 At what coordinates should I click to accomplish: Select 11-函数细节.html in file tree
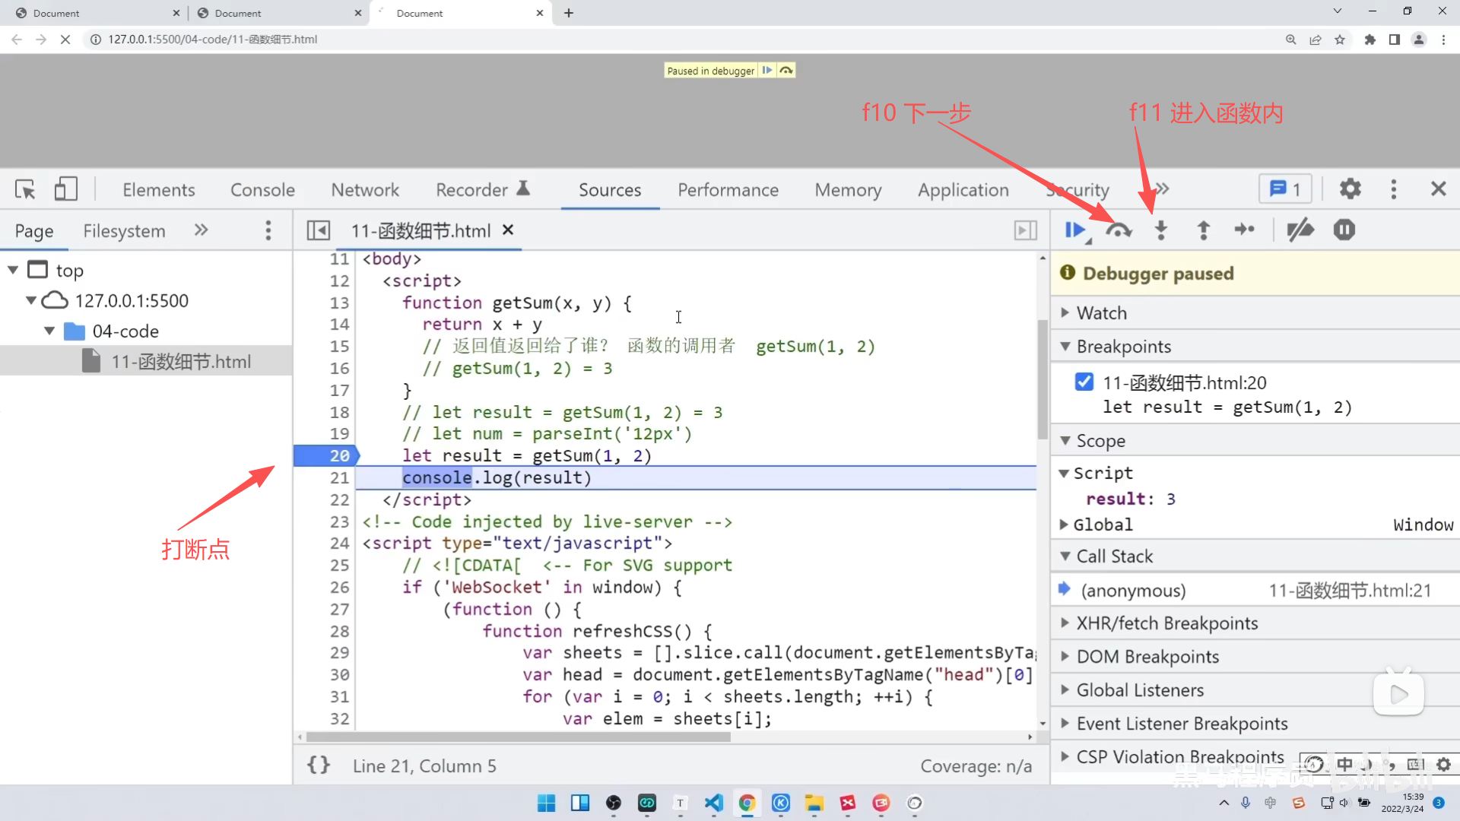(146, 361)
